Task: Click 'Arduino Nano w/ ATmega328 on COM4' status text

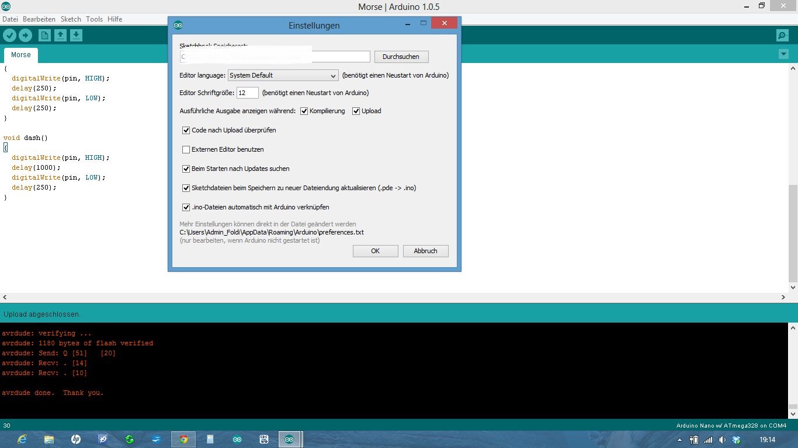Action: point(731,426)
